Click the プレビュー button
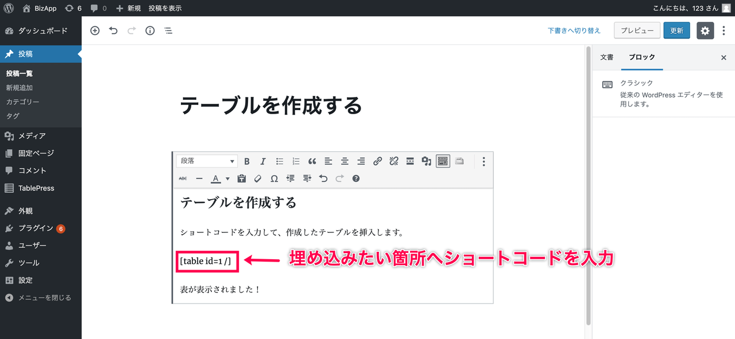 [637, 30]
